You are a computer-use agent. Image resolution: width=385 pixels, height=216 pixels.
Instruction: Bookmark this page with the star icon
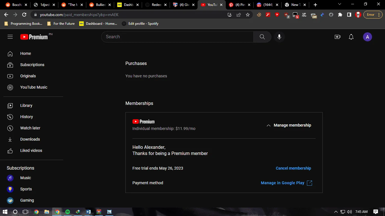click(248, 15)
